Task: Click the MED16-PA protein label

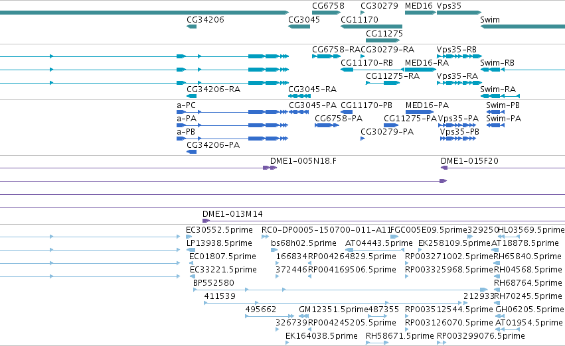Action: click(x=427, y=106)
